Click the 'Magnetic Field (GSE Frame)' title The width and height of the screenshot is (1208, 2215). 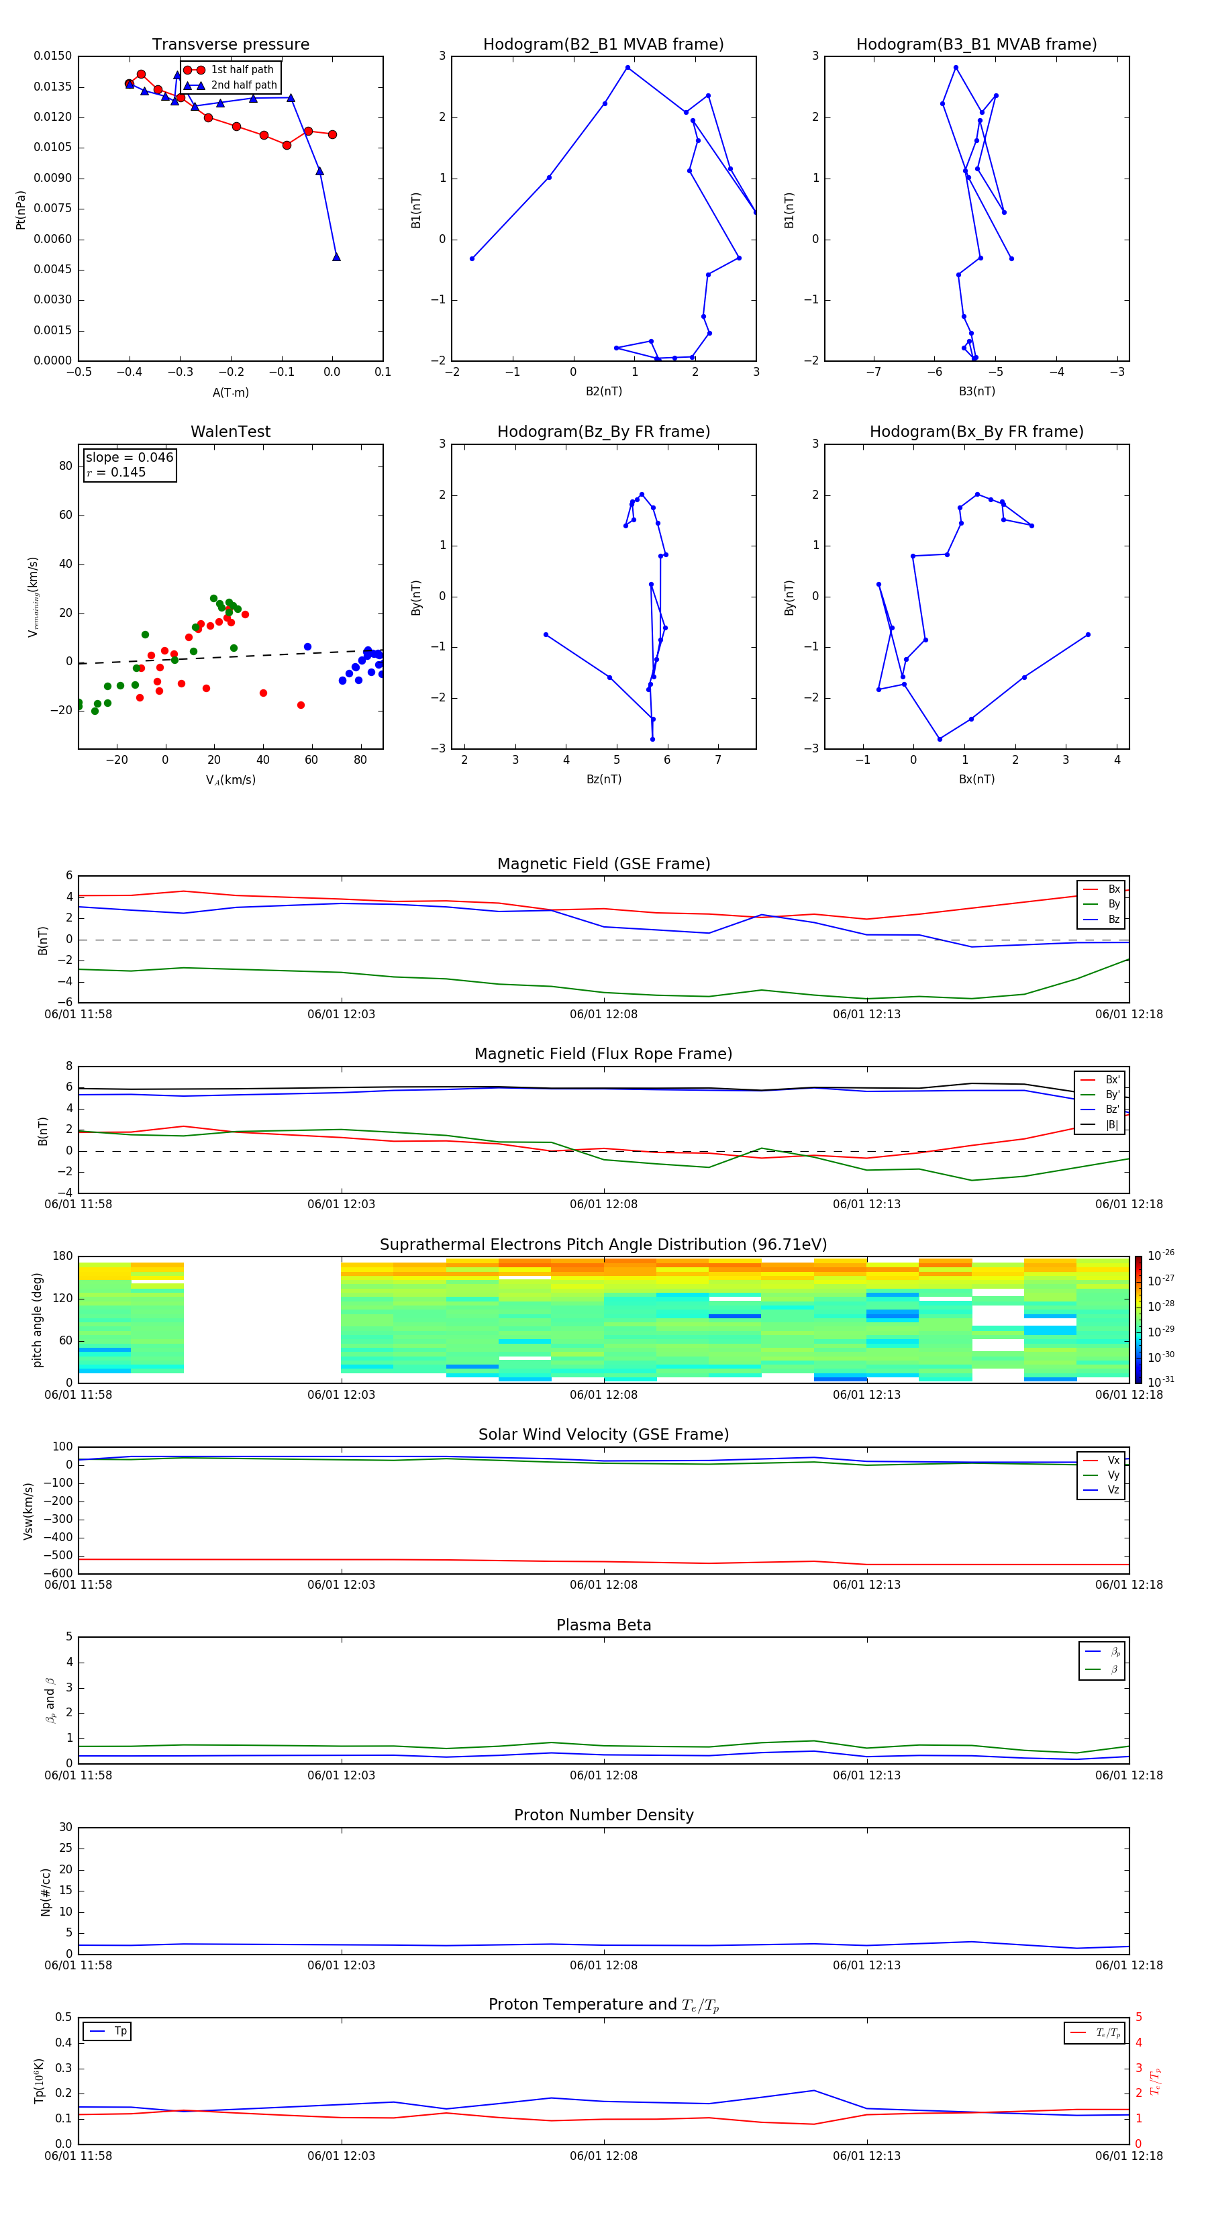(603, 864)
